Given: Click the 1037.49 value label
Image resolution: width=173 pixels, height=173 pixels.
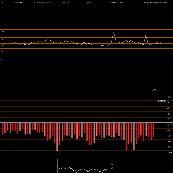Looking at the screenshot, I should pos(162,101).
